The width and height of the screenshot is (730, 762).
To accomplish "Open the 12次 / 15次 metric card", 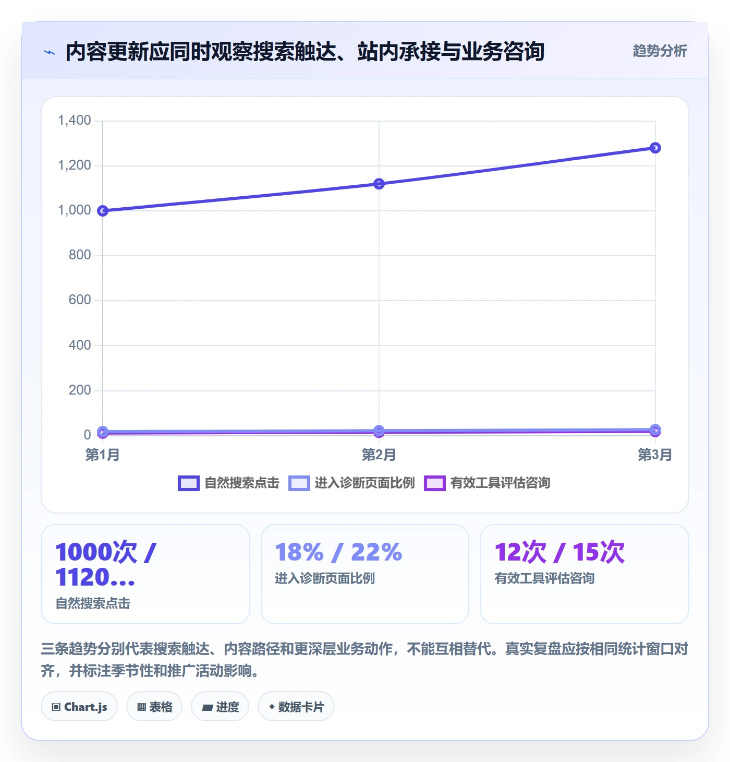I will [585, 574].
